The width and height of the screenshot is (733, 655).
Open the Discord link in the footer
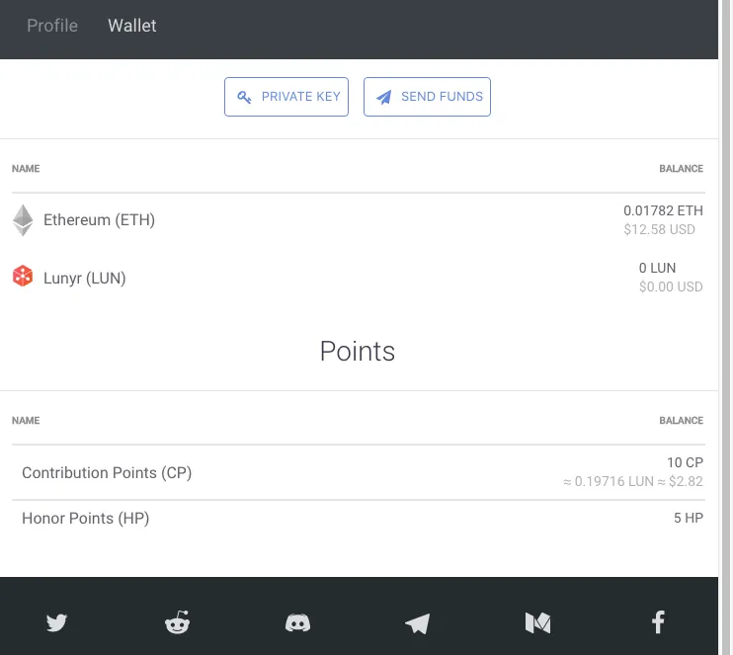tap(297, 623)
